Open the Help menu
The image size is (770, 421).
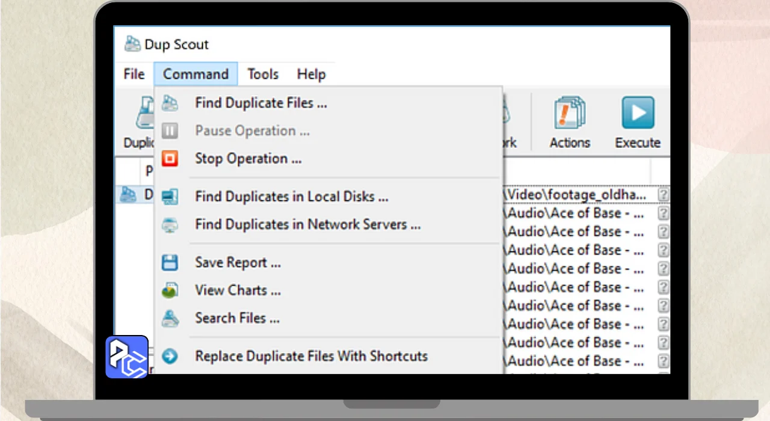point(311,75)
